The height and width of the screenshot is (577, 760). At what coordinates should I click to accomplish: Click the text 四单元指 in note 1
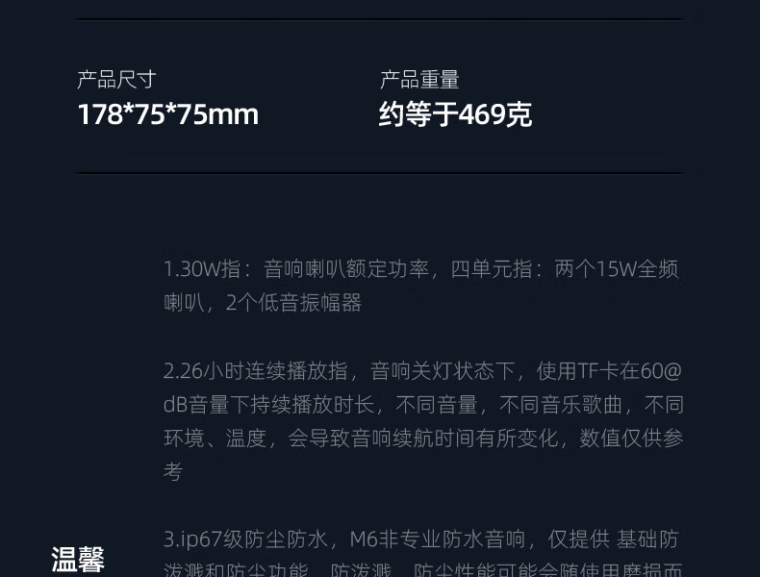(492, 269)
